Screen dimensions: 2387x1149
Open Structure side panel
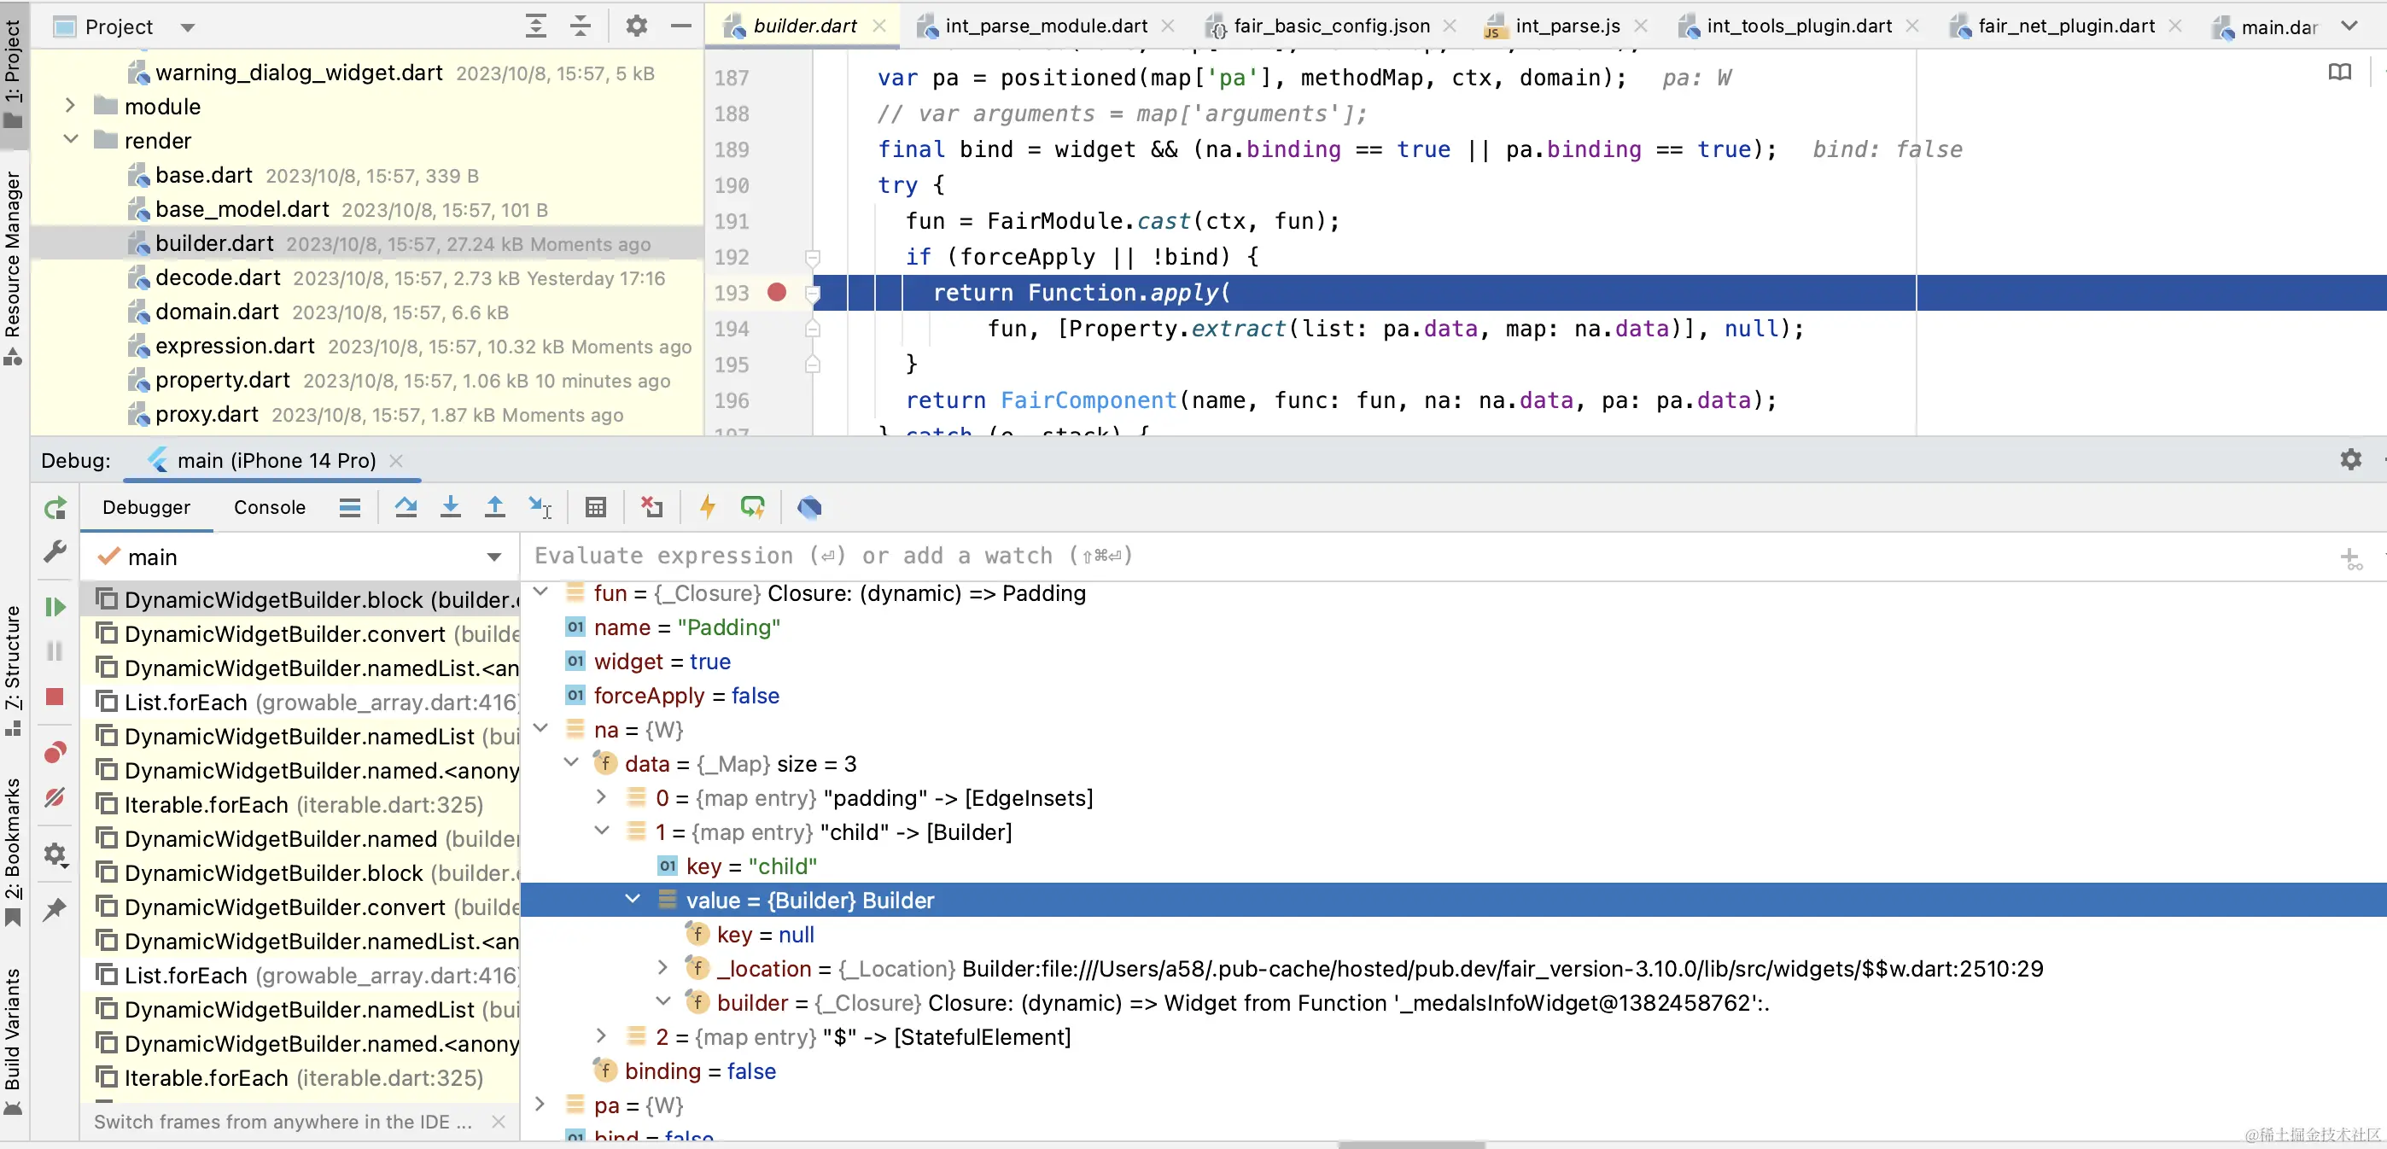[x=13, y=671]
